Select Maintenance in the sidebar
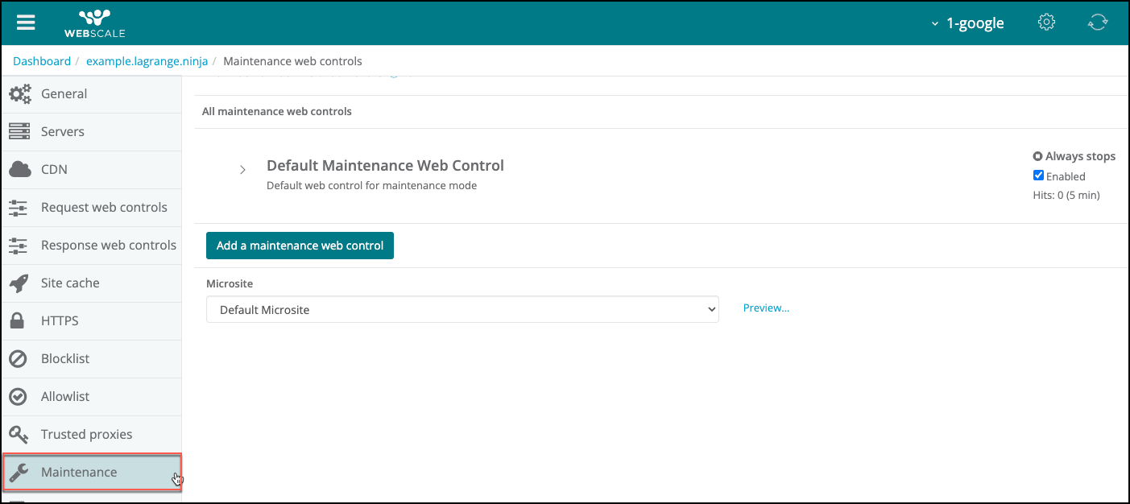 [x=79, y=473]
